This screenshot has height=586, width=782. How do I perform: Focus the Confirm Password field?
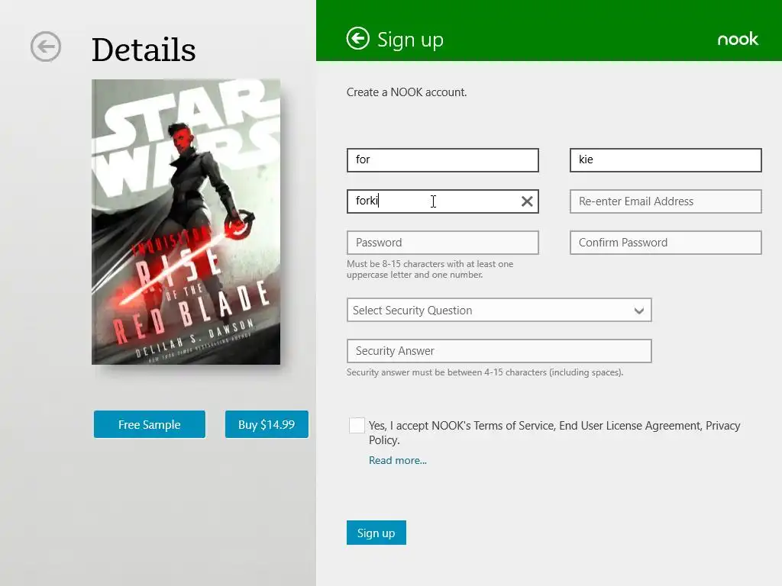click(665, 243)
